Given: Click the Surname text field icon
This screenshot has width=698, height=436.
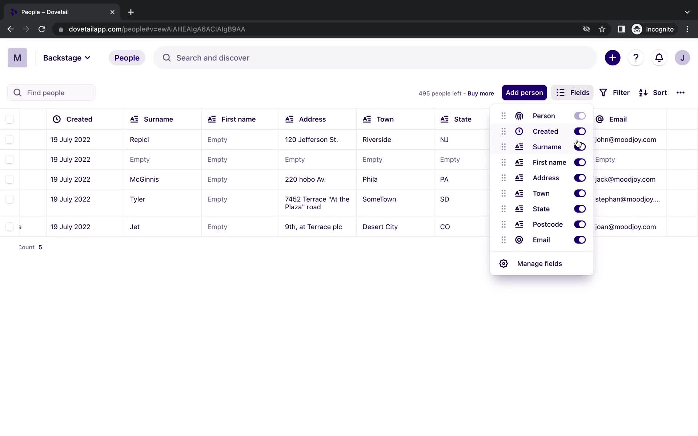Looking at the screenshot, I should [x=519, y=147].
